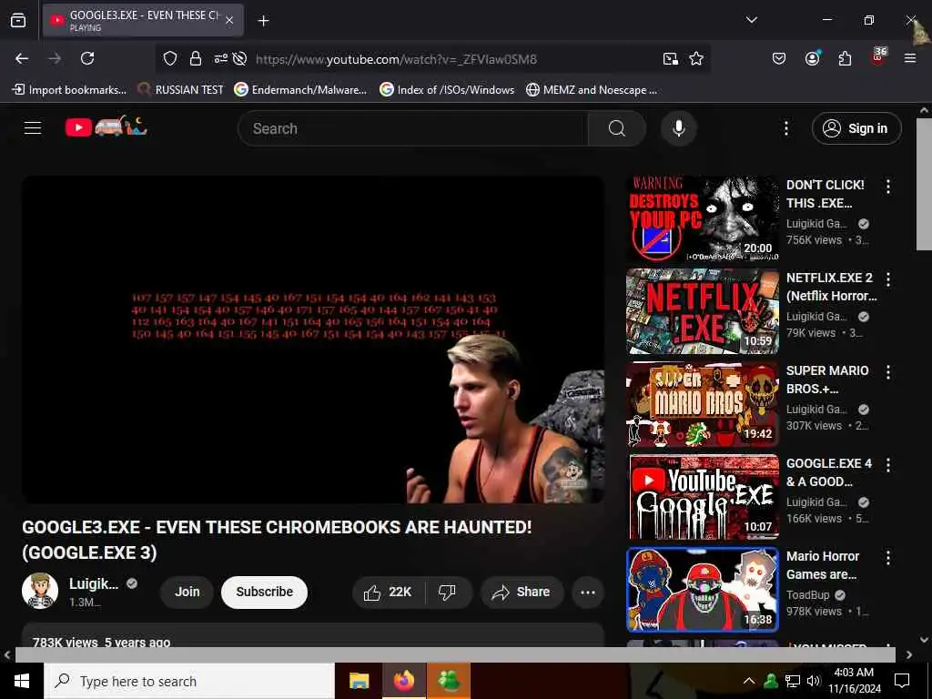The width and height of the screenshot is (932, 699).
Task: Open Import bookmarks toolbar item
Action: point(69,90)
